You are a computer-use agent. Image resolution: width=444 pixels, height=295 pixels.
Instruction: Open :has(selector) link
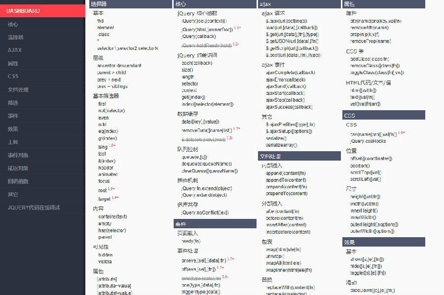pyautogui.click(x=112, y=230)
